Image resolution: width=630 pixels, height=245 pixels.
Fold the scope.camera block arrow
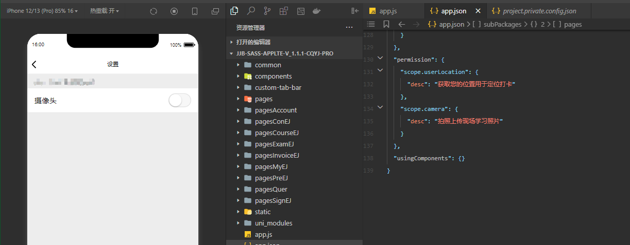380,107
